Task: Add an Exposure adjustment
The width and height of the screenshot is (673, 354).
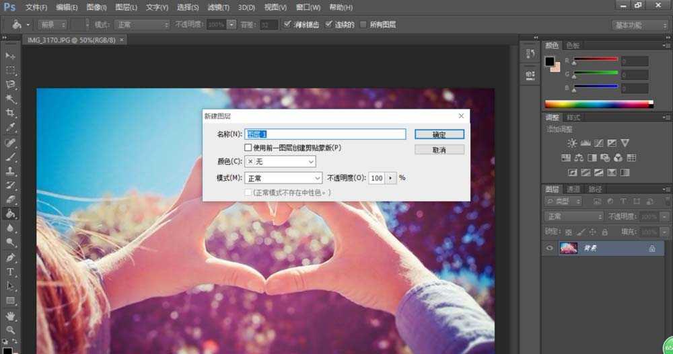Action: (x=612, y=143)
